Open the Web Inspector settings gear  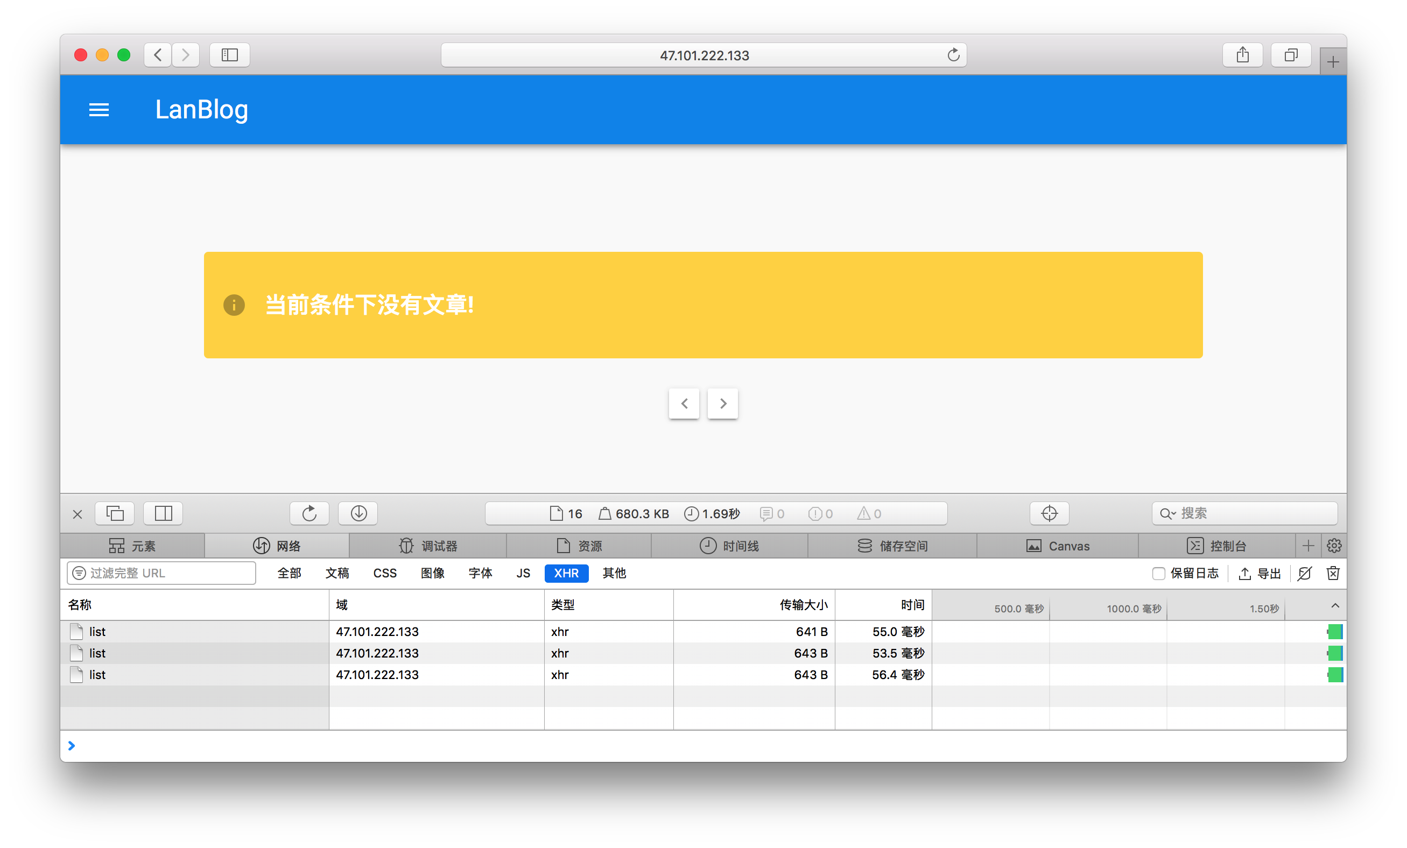[1334, 546]
